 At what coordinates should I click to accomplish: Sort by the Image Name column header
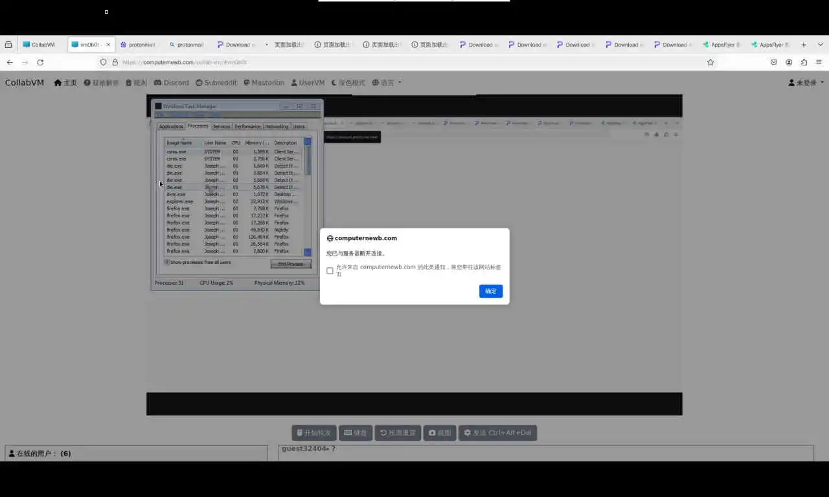(x=183, y=142)
